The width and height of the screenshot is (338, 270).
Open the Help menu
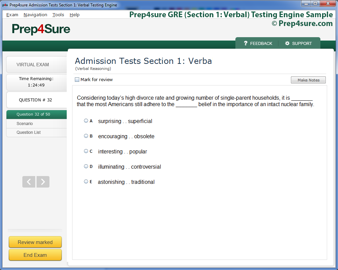pyautogui.click(x=75, y=15)
